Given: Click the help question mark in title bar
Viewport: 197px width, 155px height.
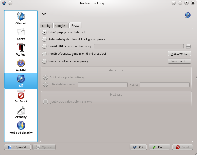Looking at the screenshot, I should pyautogui.click(x=173, y=3).
